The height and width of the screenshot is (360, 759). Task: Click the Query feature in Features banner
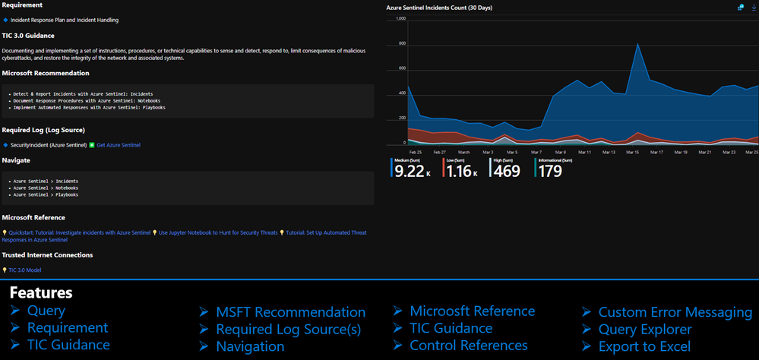pos(46,311)
